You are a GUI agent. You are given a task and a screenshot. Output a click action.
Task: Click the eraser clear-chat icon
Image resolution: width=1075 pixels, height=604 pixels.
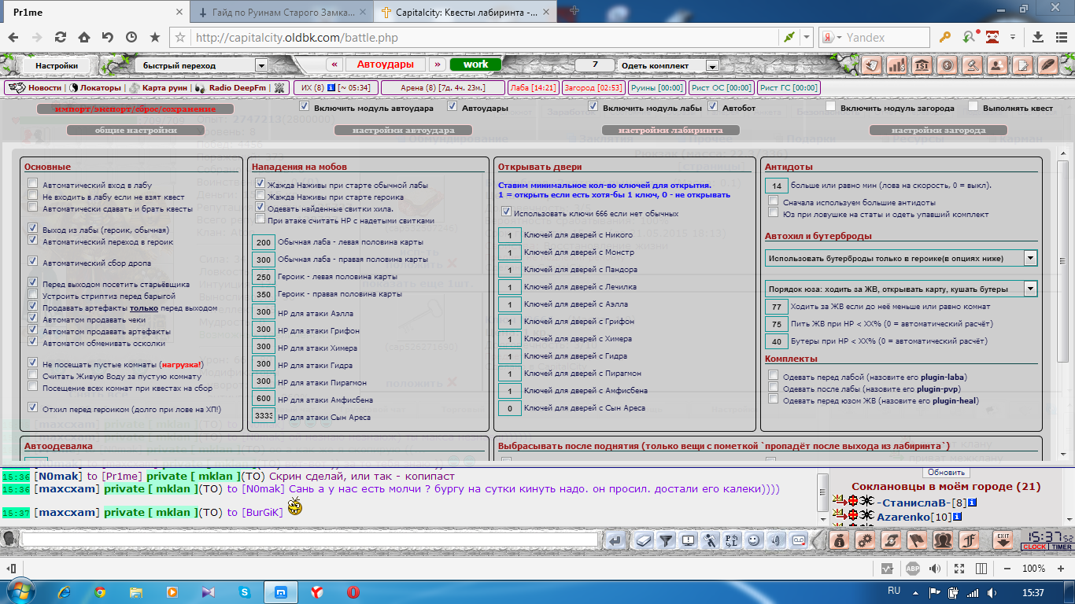tap(643, 540)
